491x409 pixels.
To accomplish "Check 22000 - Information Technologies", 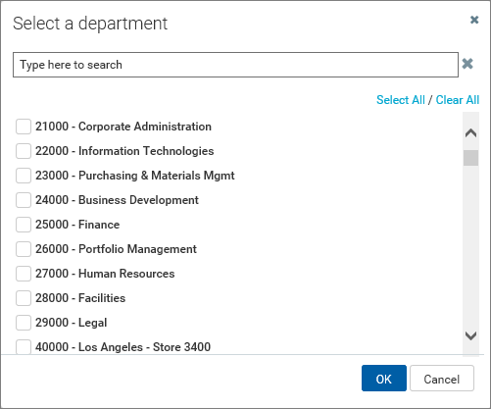I will (24, 151).
